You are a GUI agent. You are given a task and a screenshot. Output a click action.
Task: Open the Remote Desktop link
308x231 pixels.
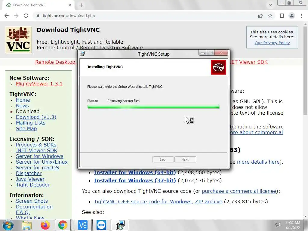click(55, 62)
